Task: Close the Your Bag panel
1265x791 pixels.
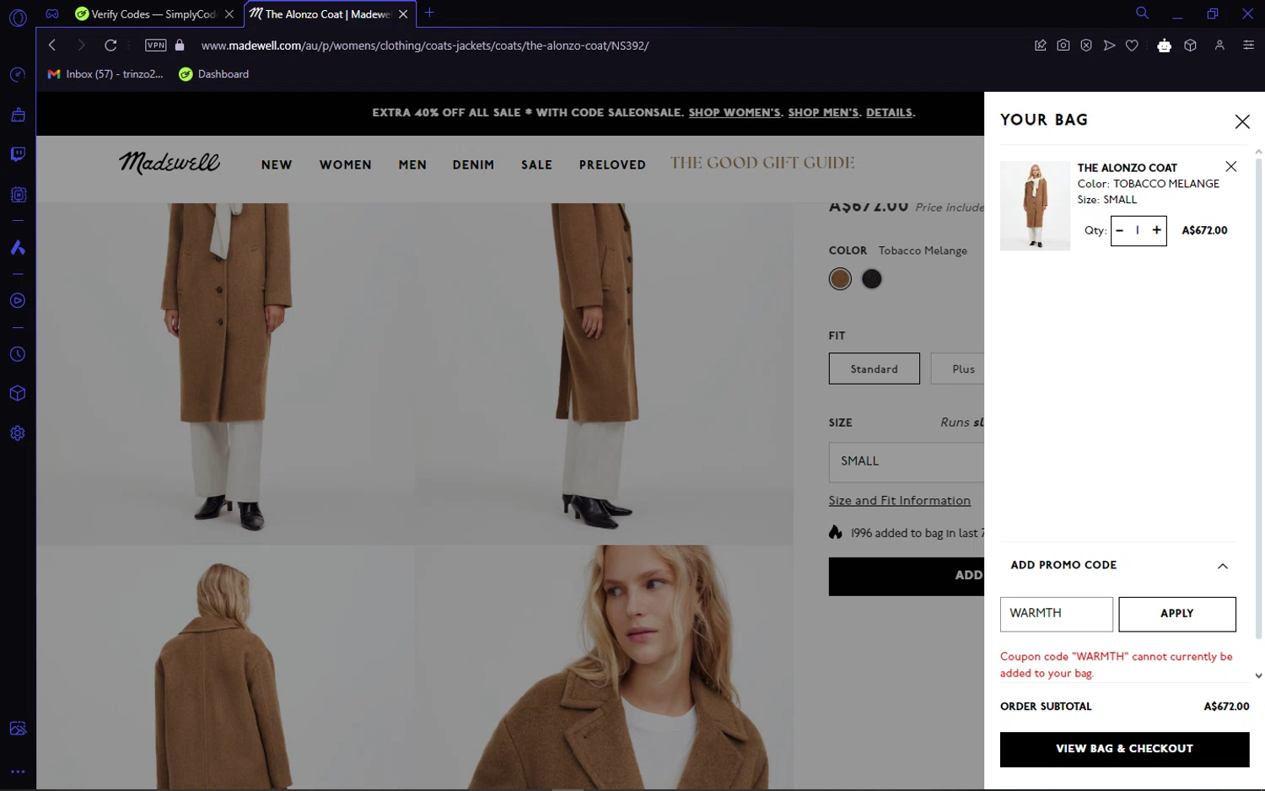Action: coord(1242,121)
